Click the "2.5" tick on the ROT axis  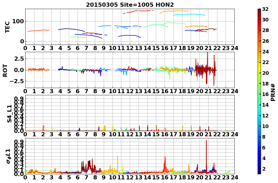[19, 59]
